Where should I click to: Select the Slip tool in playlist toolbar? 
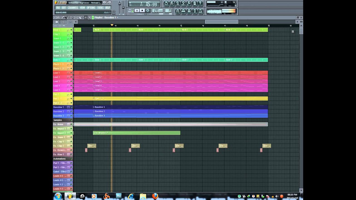click(76, 17)
